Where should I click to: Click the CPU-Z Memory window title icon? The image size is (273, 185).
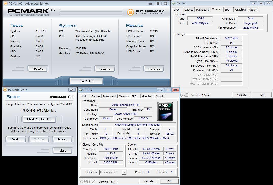tap(174, 3)
